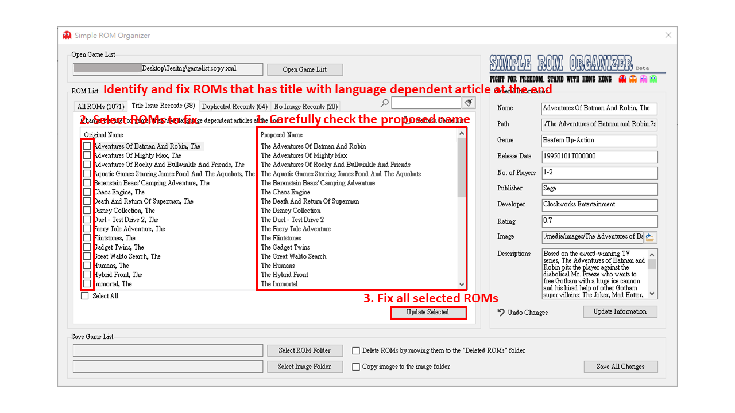Select row "Aquatic Games Starring James Pond And The Aquabats, The"
The image size is (735, 413).
point(174,174)
